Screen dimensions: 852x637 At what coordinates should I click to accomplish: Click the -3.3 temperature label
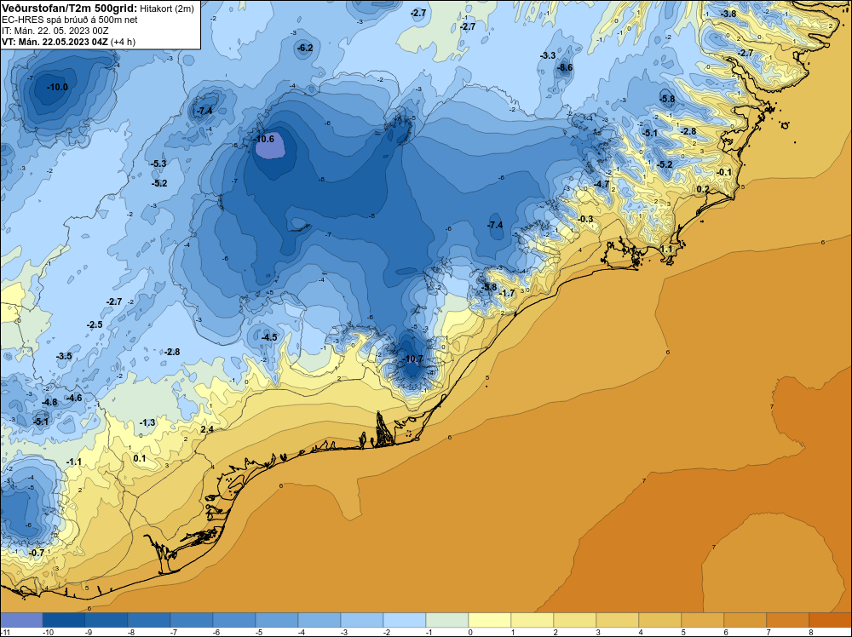click(548, 55)
